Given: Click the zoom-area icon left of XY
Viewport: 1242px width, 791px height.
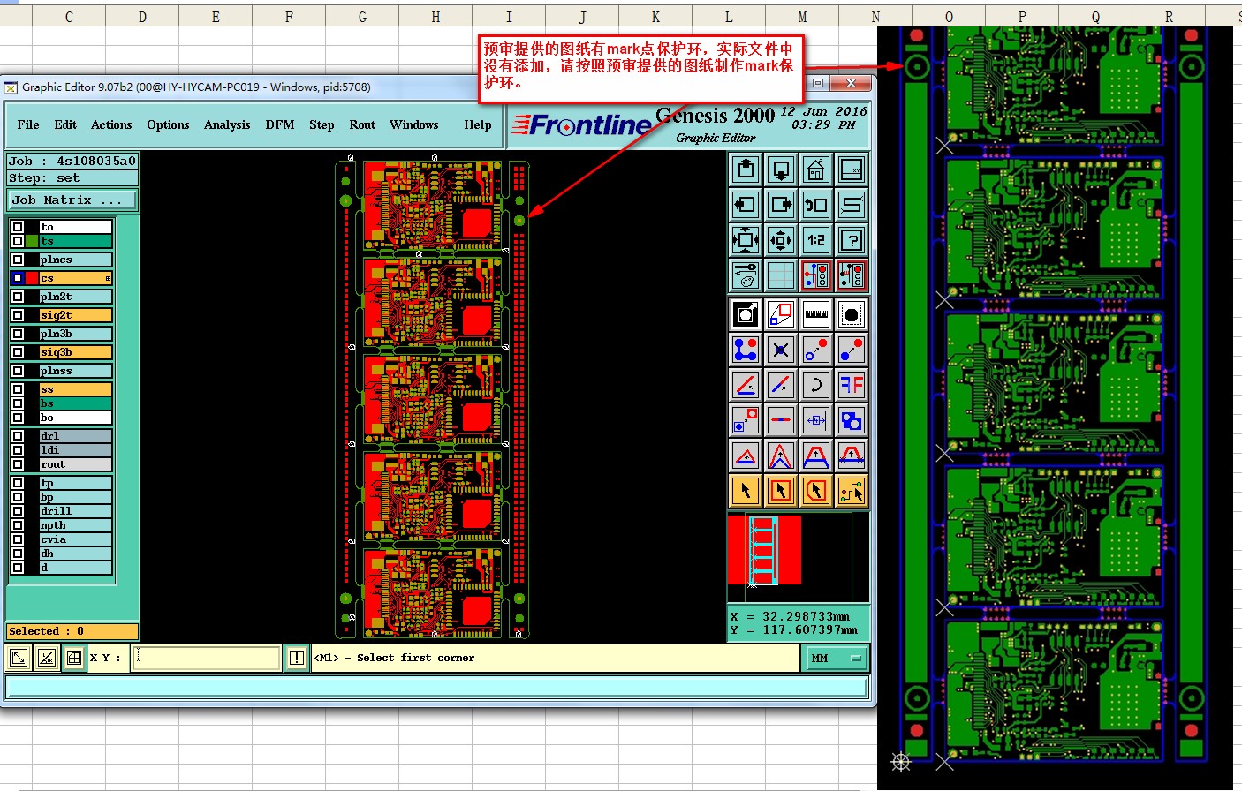Looking at the screenshot, I should click(74, 658).
